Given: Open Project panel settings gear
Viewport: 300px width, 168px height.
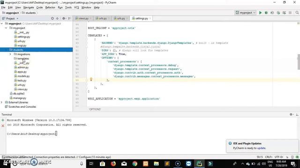Looking at the screenshot, I should 64,19.
